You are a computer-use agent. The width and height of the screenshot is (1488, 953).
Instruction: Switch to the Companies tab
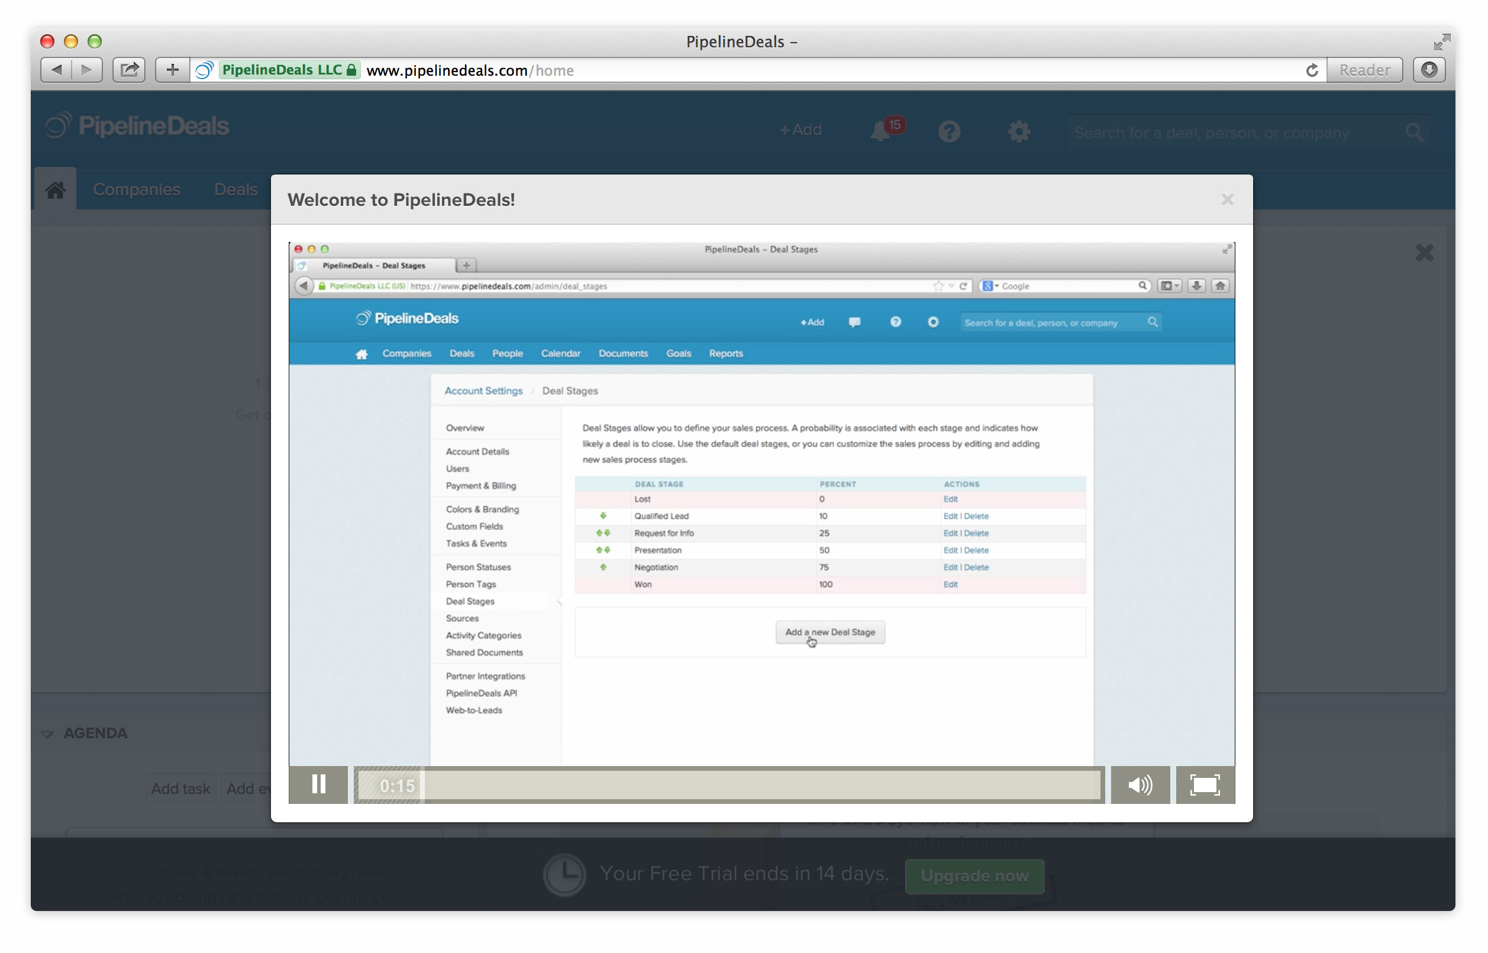pyautogui.click(x=137, y=189)
